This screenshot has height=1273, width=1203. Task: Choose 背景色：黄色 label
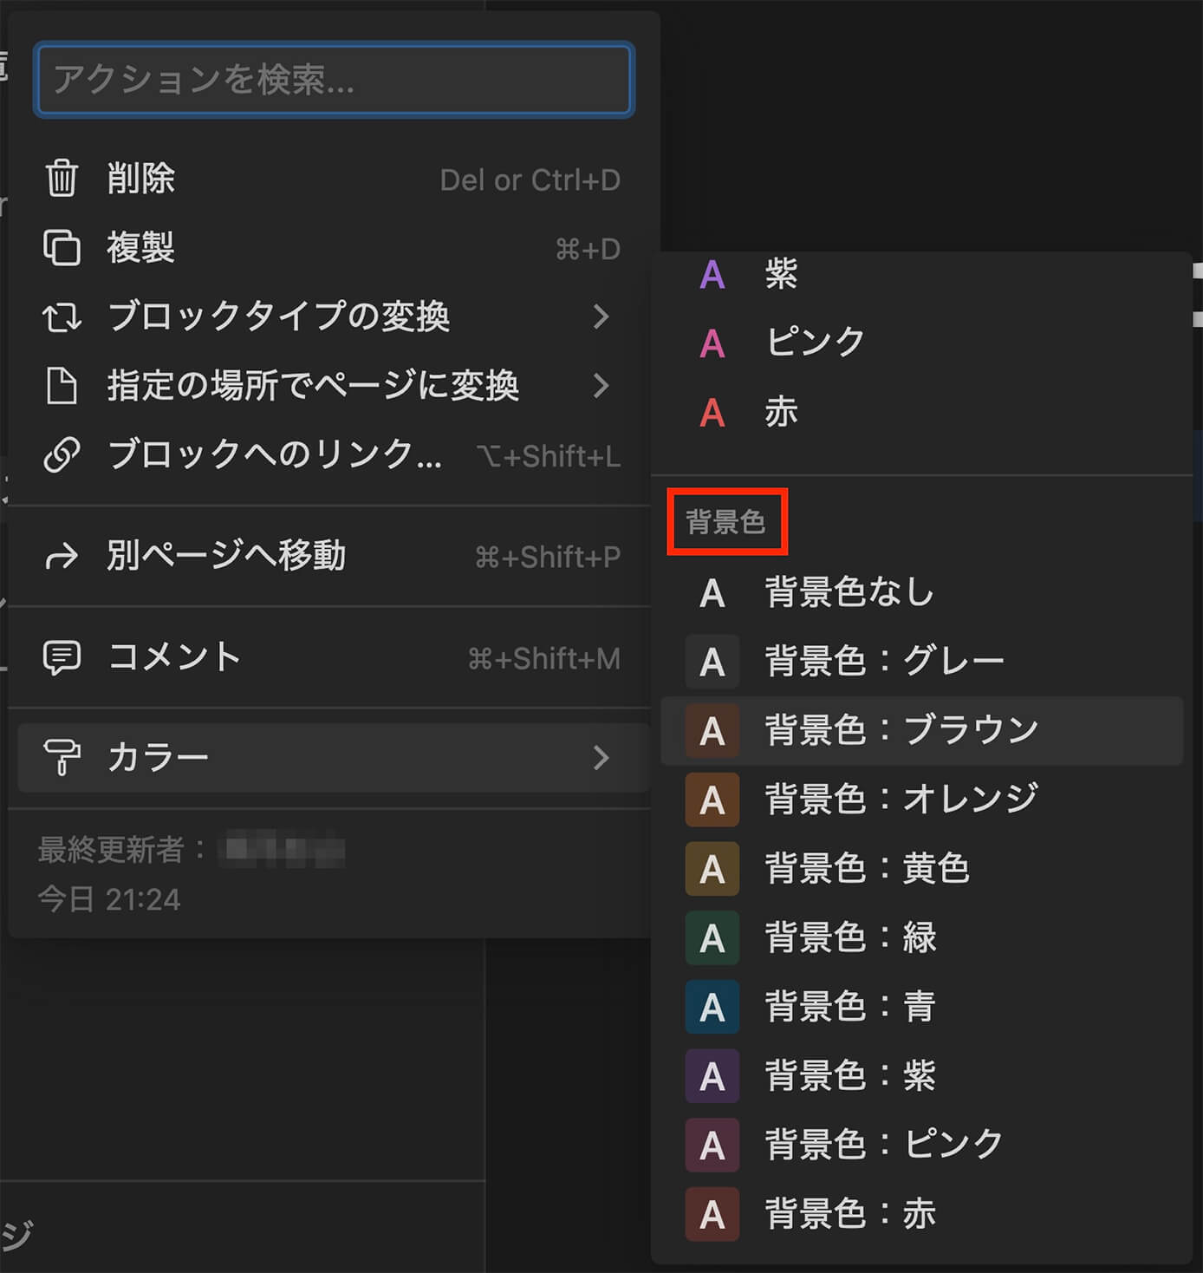pos(867,869)
